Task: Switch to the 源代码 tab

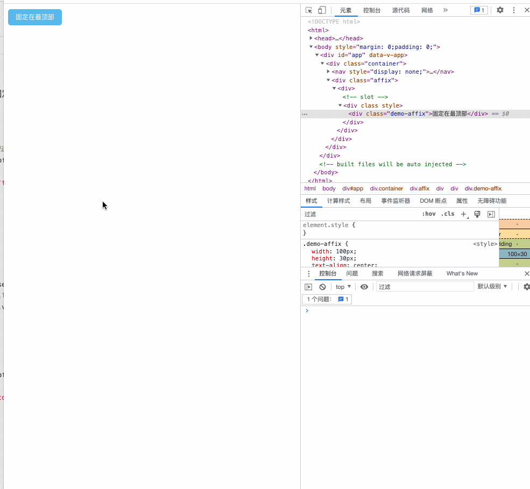Action: tap(401, 10)
